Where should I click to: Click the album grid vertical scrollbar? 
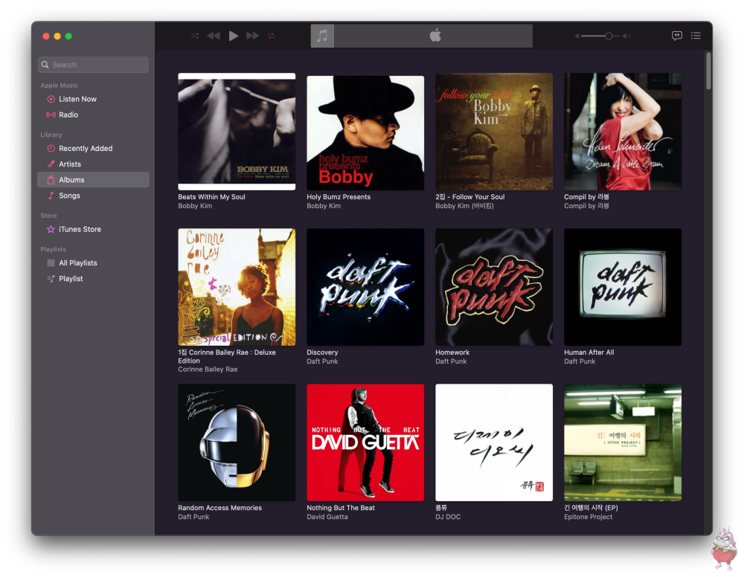tap(708, 71)
